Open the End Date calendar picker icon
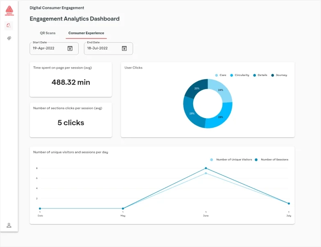 coord(124,48)
